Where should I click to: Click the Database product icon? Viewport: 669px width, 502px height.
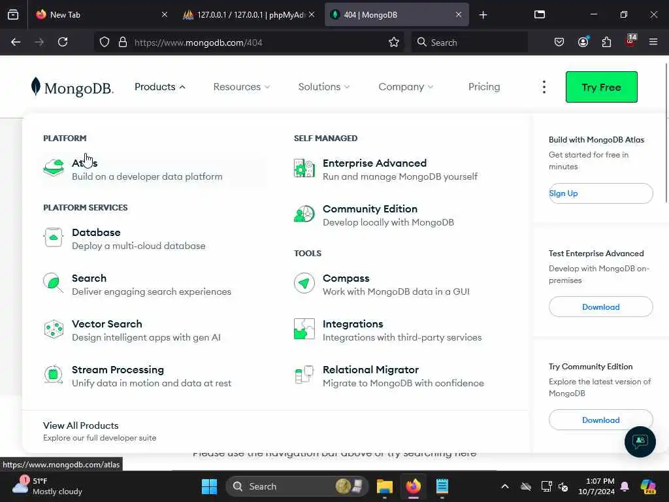pyautogui.click(x=54, y=237)
